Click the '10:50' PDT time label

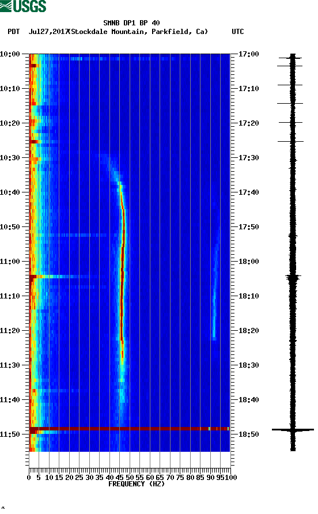click(x=10, y=227)
